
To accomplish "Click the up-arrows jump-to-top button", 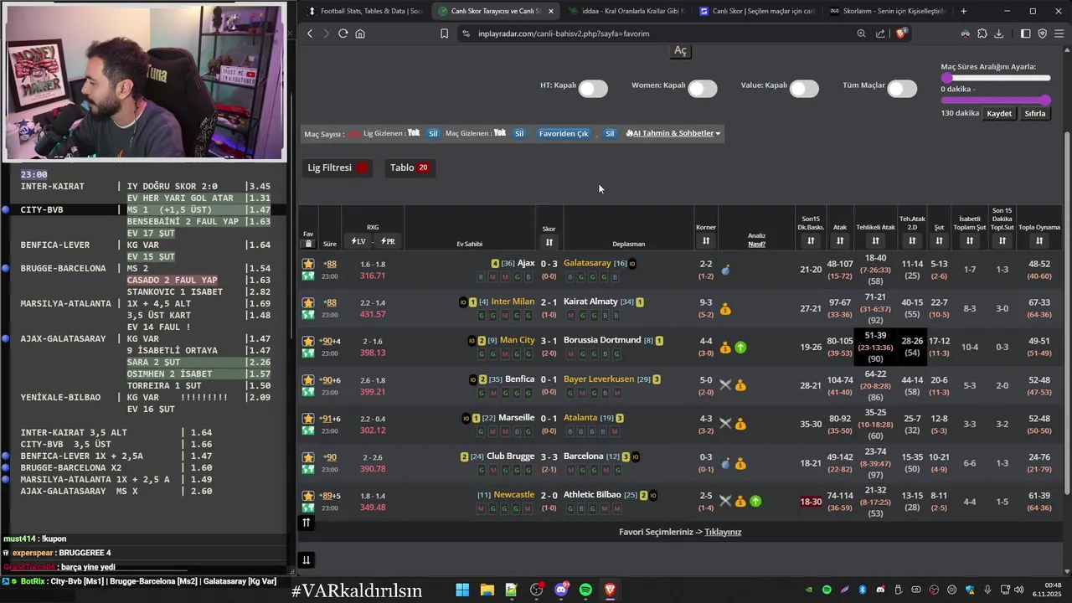I will [x=307, y=523].
